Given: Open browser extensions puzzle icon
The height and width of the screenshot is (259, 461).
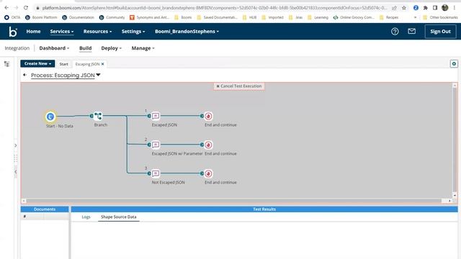Looking at the screenshot, I should (426, 8).
